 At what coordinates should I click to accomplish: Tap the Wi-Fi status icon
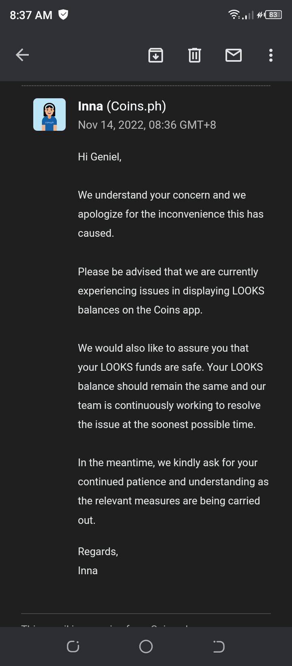pyautogui.click(x=234, y=15)
